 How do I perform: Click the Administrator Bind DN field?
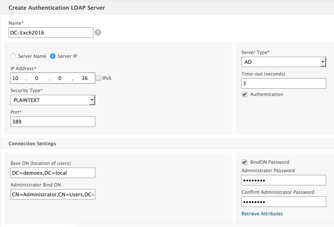point(53,194)
